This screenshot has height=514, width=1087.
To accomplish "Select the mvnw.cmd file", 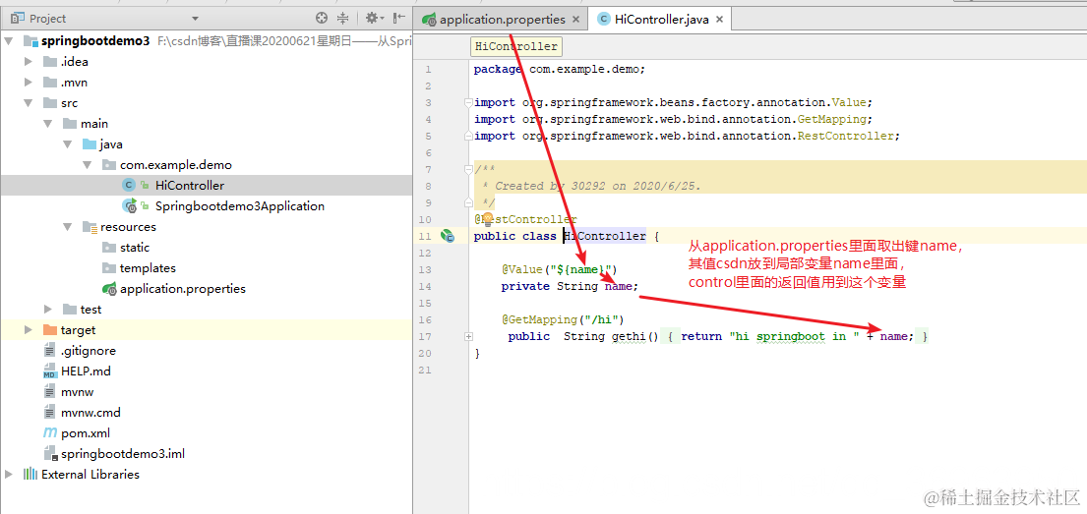I will click(x=91, y=413).
